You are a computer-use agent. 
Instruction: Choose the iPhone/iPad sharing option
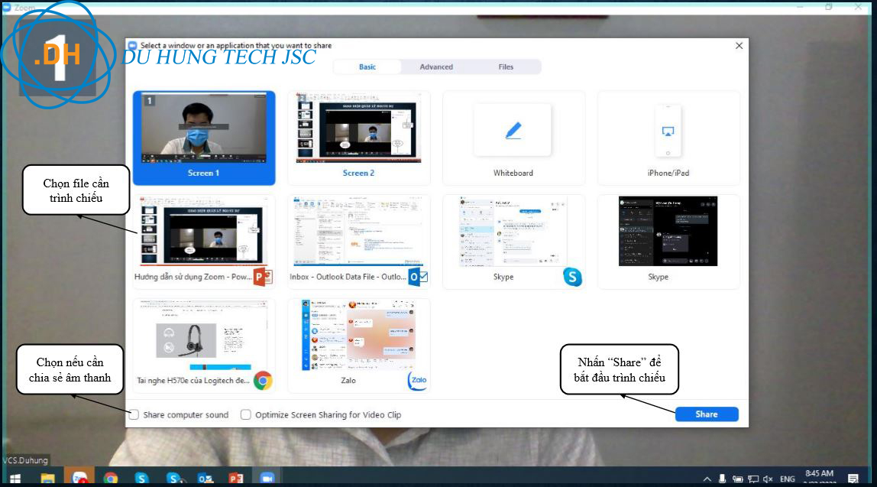click(668, 138)
